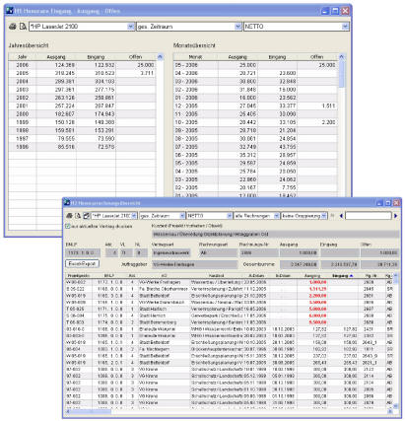The width and height of the screenshot is (405, 421).
Task: Select the 2001 year row in Jahresübersicht
Action: tap(82, 105)
